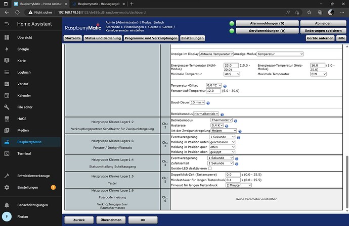
Task: Edit Energiespar-Temperatur Heiz-Modus field 16.0
Action: point(318,66)
